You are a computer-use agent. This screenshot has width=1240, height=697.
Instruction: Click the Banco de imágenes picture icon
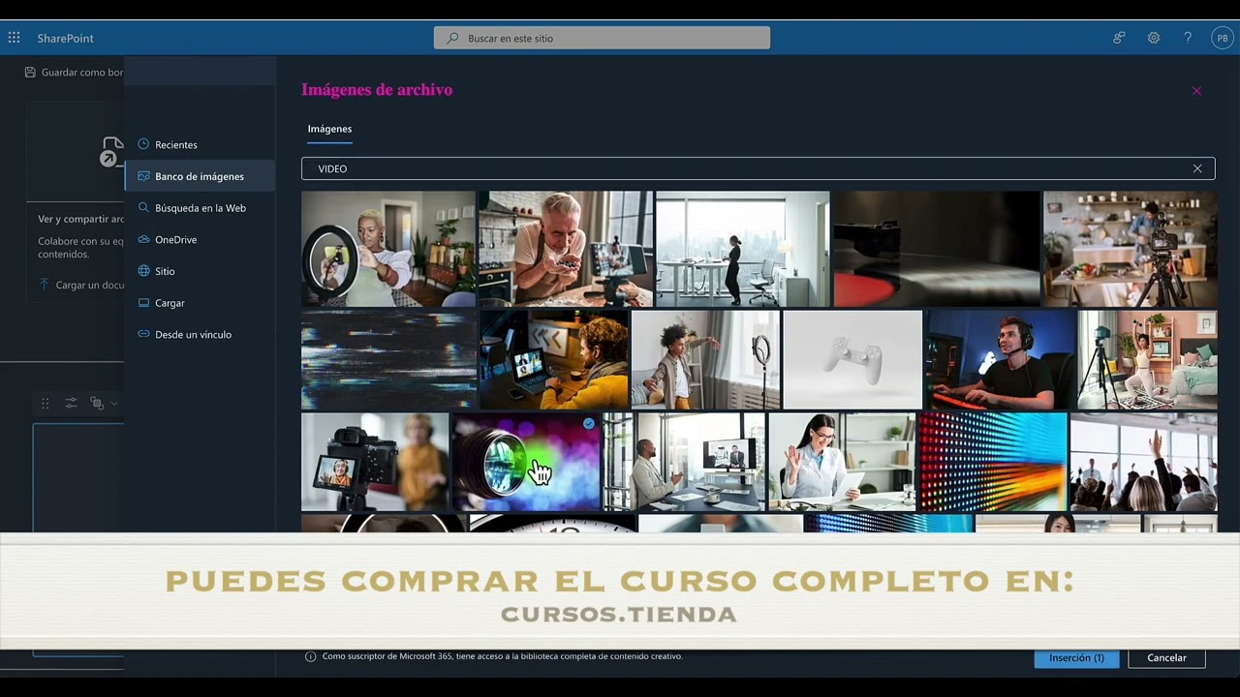[143, 176]
